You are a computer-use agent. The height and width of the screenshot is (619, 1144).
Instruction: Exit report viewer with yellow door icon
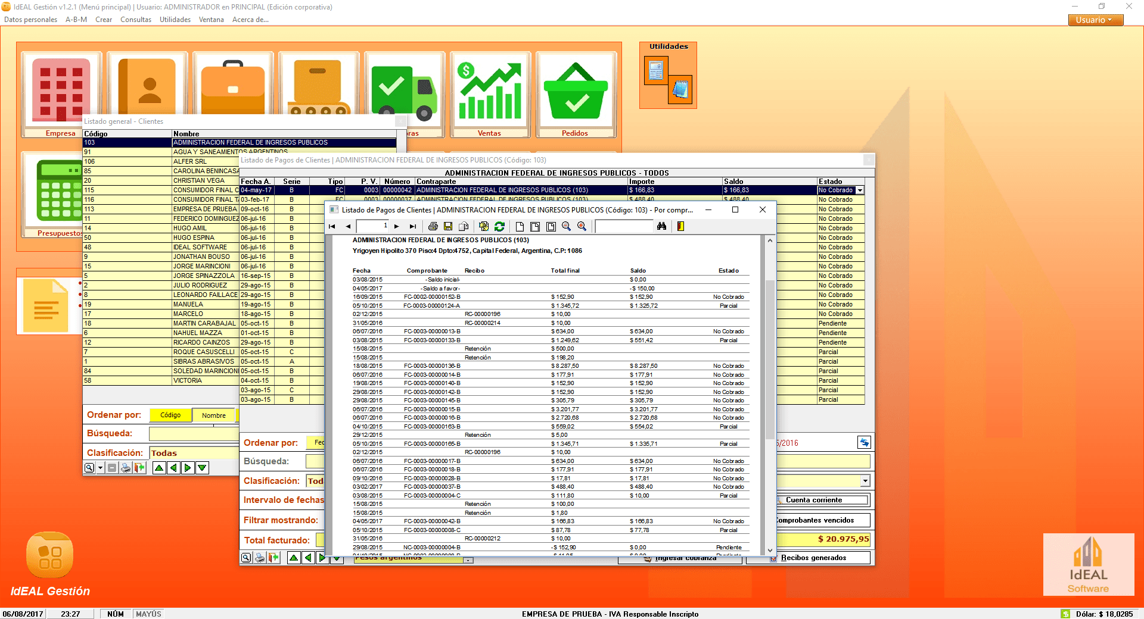(680, 227)
